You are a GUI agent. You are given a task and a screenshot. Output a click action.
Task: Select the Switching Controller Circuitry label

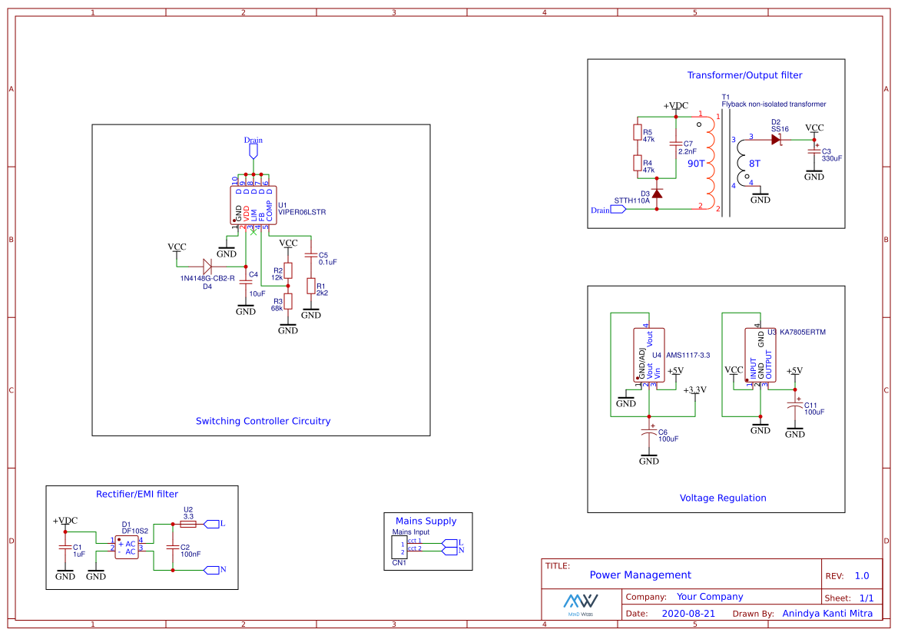tap(263, 421)
